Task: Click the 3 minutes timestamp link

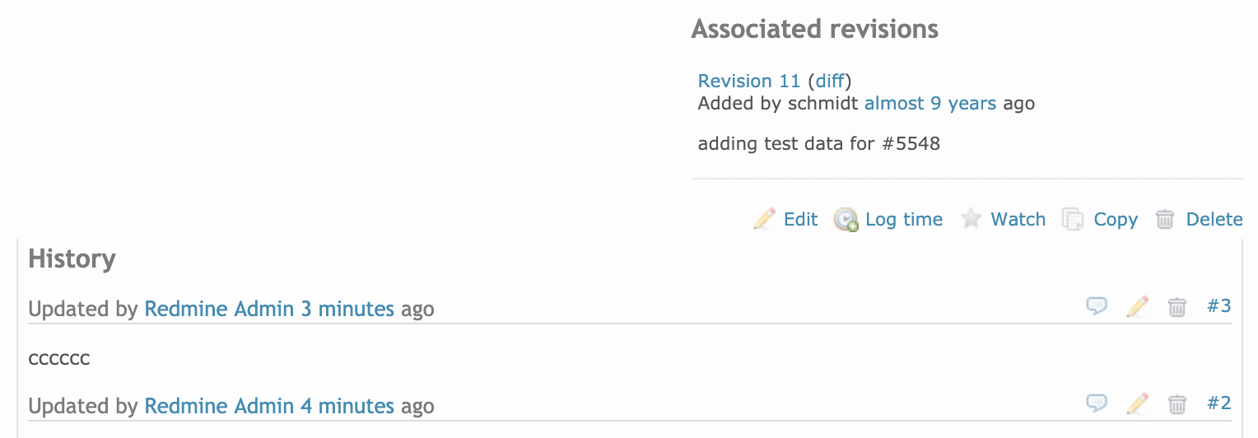Action: 347,310
